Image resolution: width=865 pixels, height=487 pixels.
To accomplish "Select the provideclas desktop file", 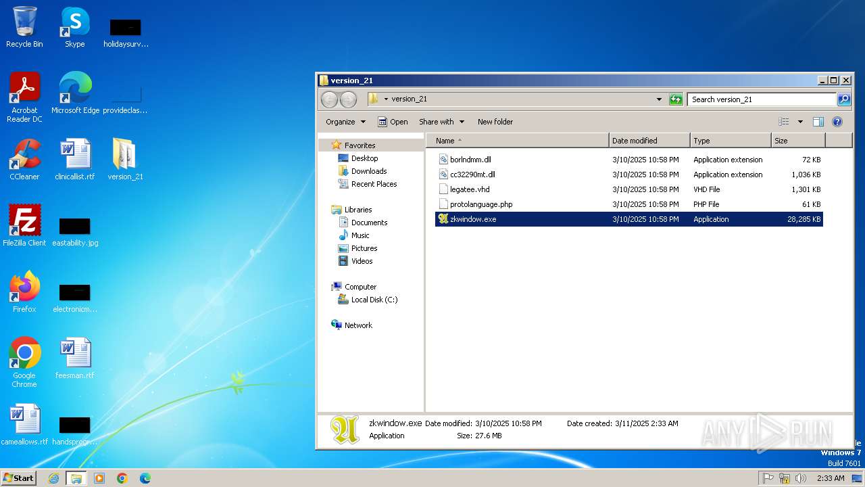I will pos(125,99).
